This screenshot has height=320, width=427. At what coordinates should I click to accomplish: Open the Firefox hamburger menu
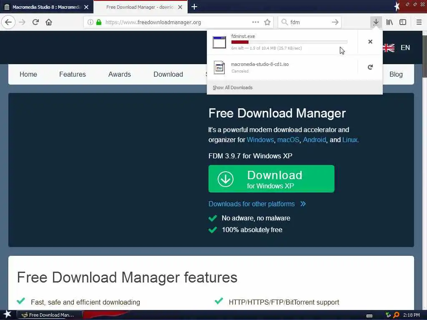419,22
